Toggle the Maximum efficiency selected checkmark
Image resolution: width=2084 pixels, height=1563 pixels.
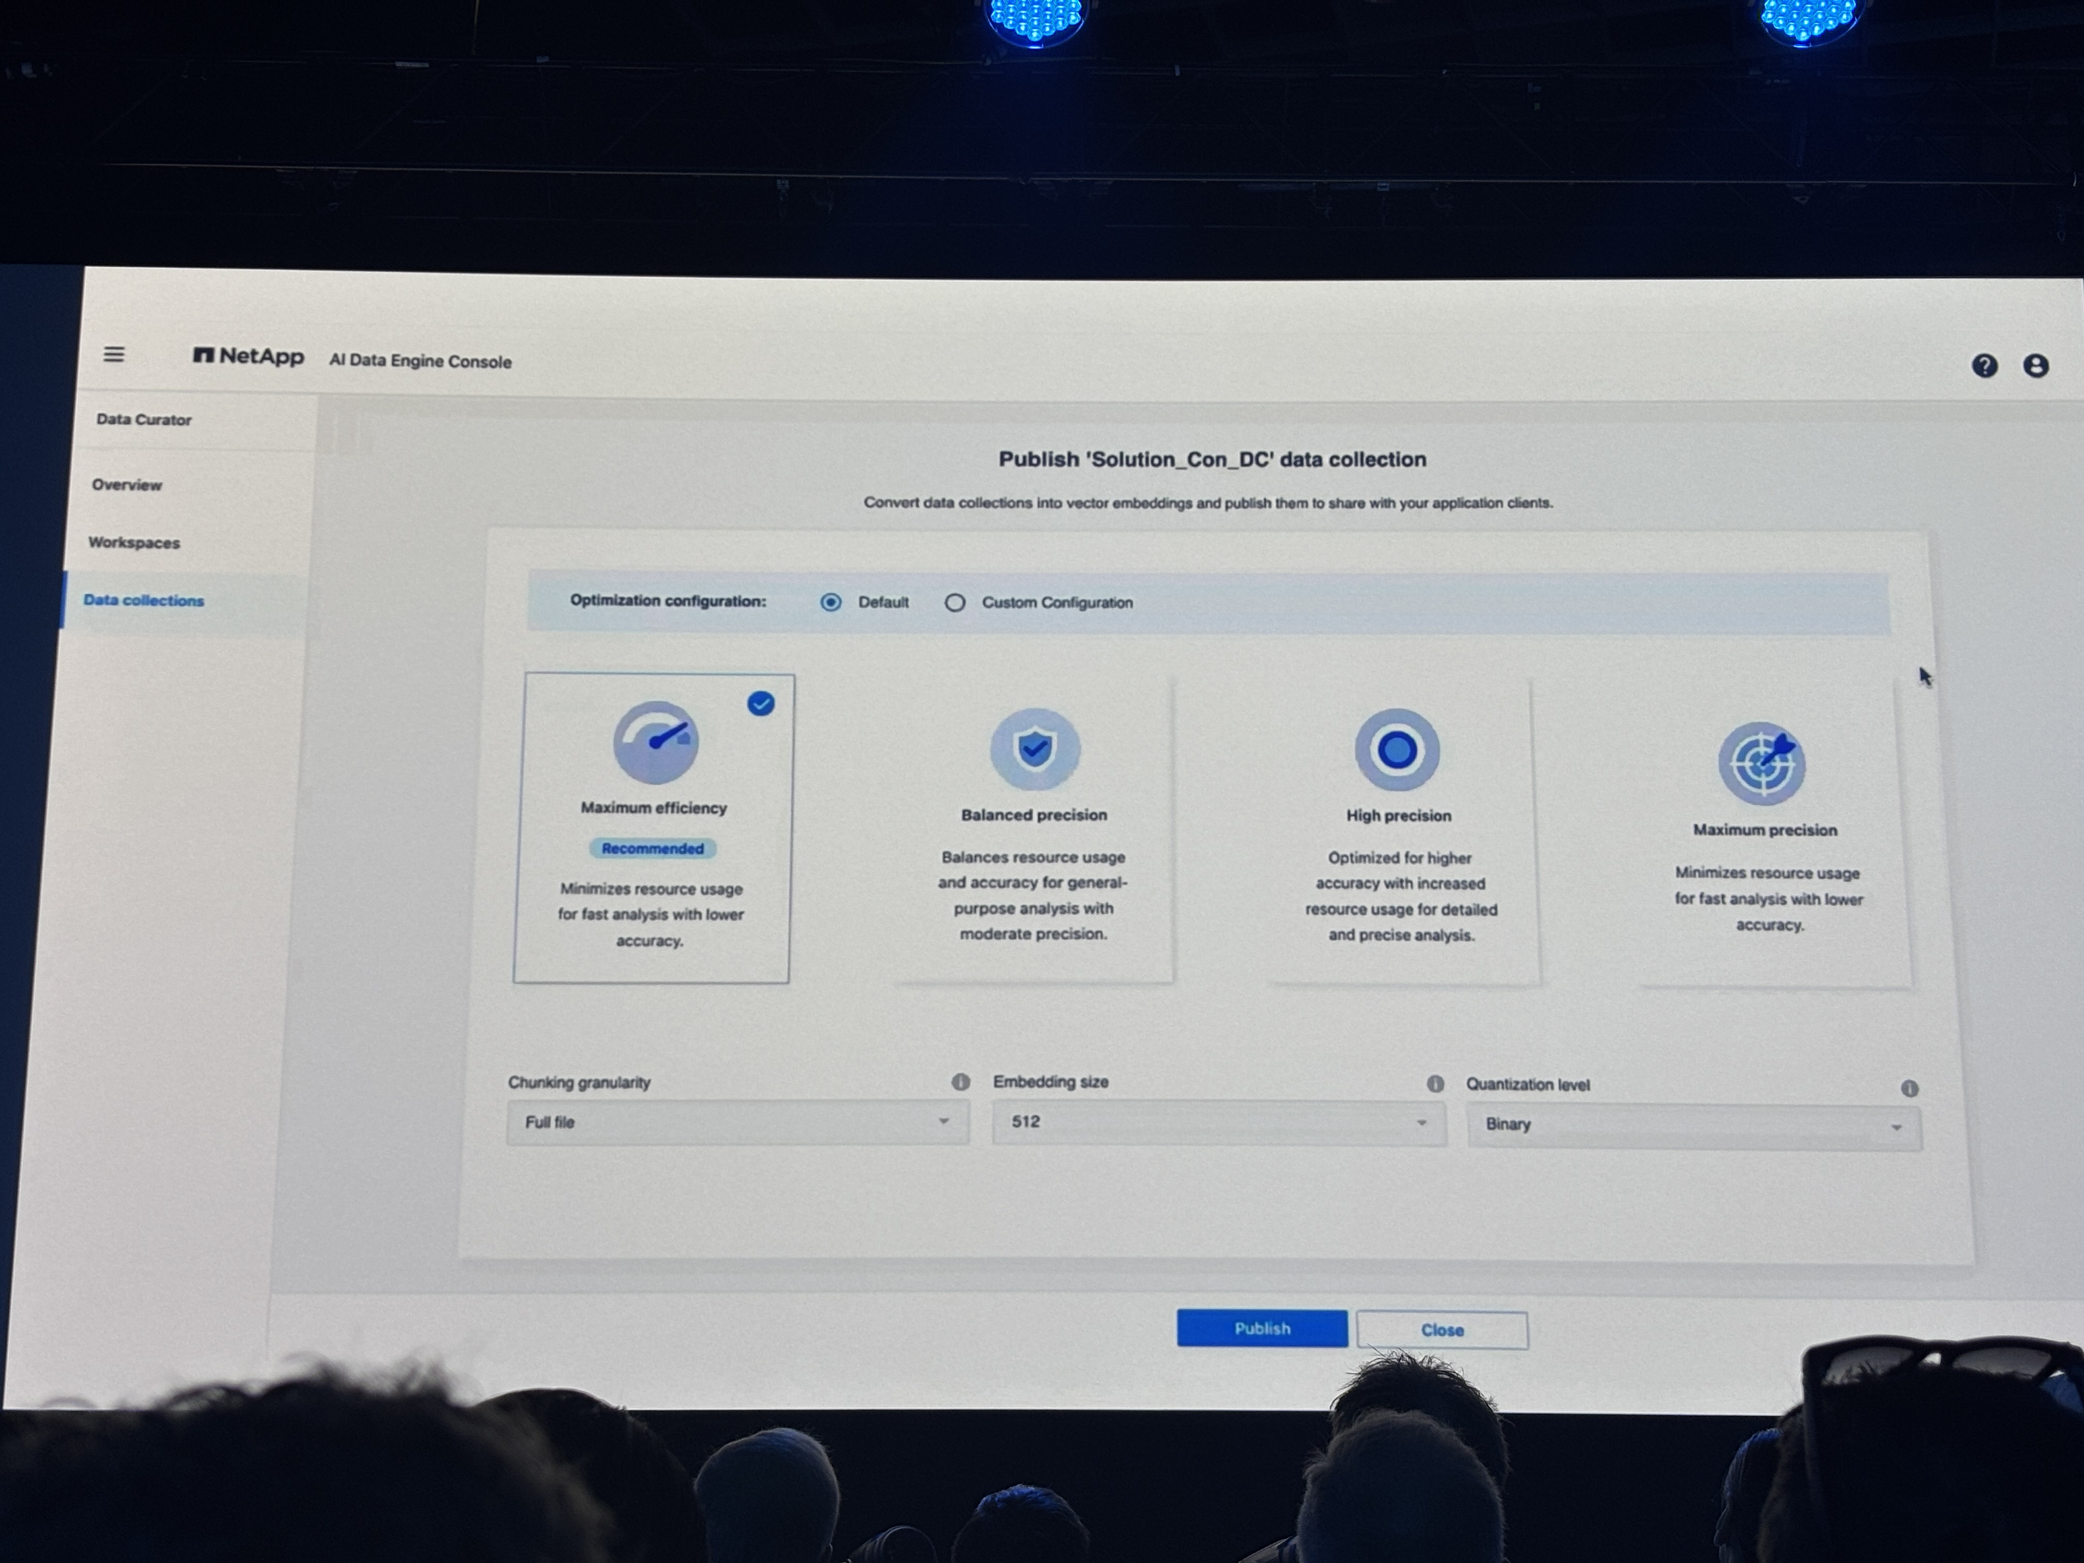[x=761, y=704]
